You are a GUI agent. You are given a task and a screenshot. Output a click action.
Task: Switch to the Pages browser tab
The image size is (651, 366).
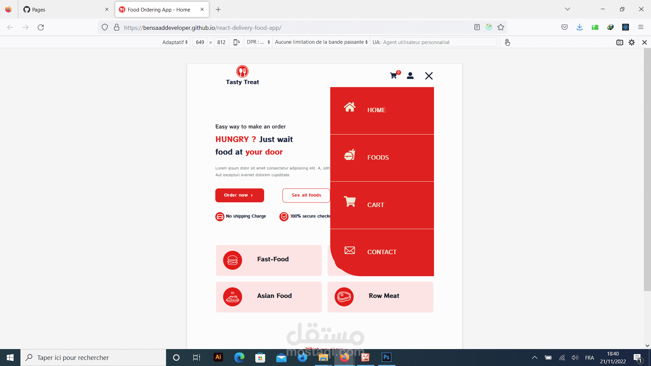pyautogui.click(x=64, y=9)
